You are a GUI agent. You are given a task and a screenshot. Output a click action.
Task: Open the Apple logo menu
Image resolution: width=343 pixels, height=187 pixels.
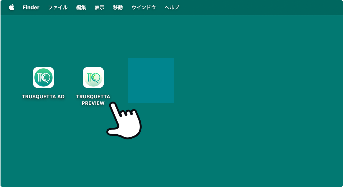[x=12, y=7]
